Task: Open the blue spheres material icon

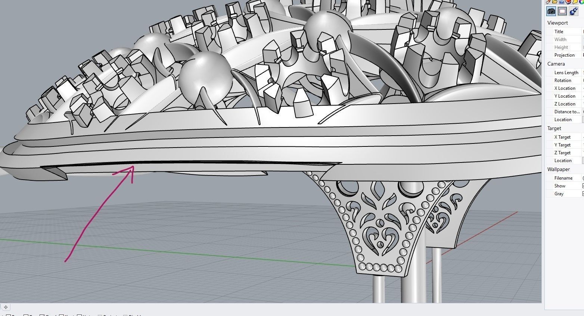Action: tap(574, 11)
